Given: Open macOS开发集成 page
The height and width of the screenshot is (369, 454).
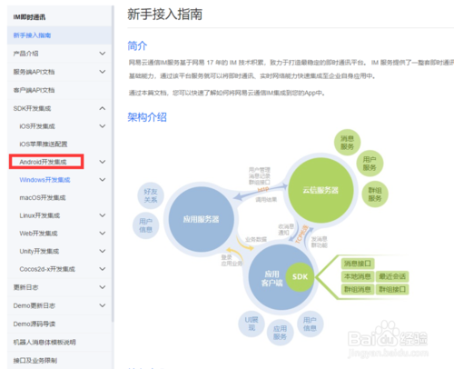Looking at the screenshot, I should click(x=43, y=197).
